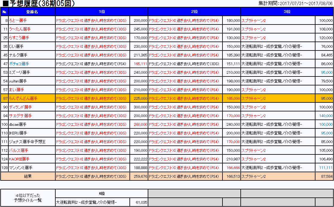
Task: Click the blue value 140,000
Action: tap(326, 116)
